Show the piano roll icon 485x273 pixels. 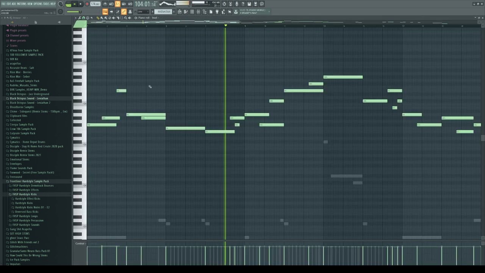point(186,12)
